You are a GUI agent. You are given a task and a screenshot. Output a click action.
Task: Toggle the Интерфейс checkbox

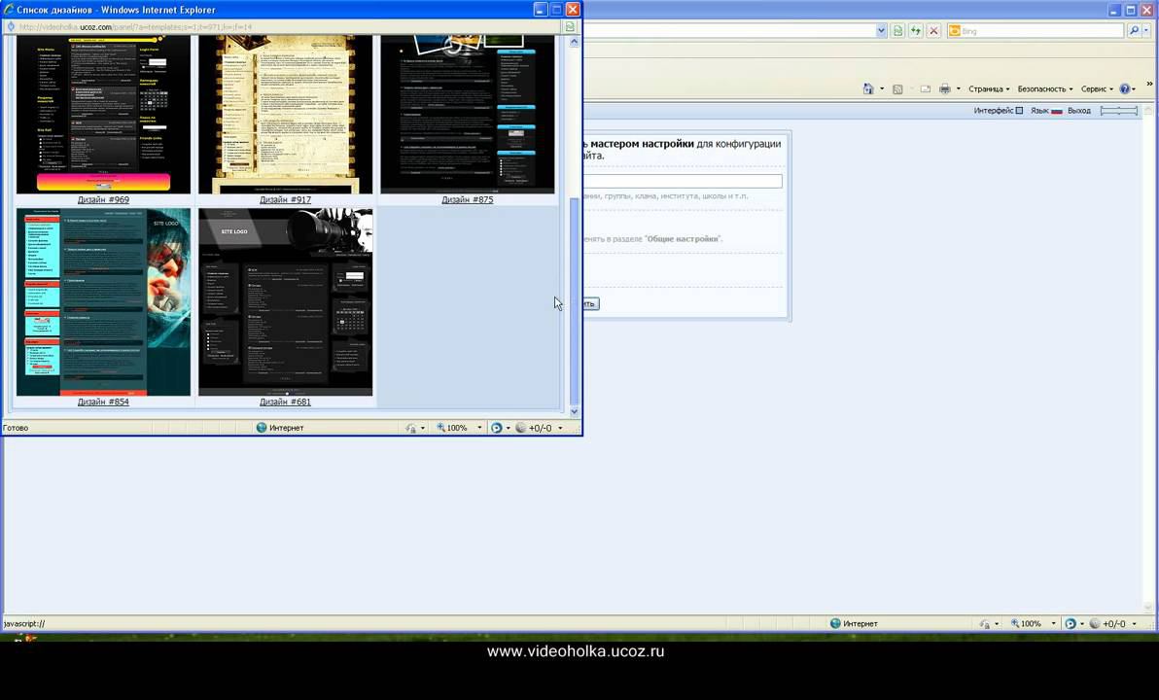[x=1019, y=111]
